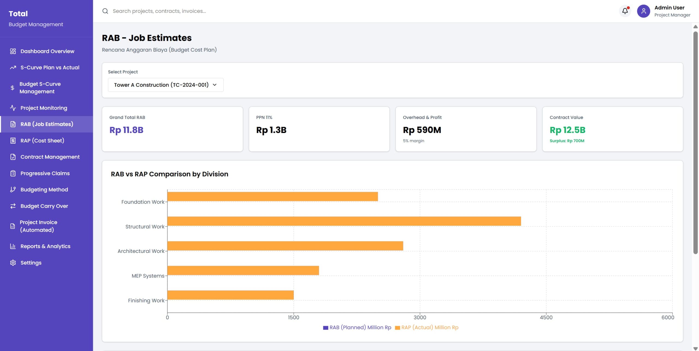Toggle RAP (Actual) legend series
This screenshot has height=351, width=699.
coord(426,328)
